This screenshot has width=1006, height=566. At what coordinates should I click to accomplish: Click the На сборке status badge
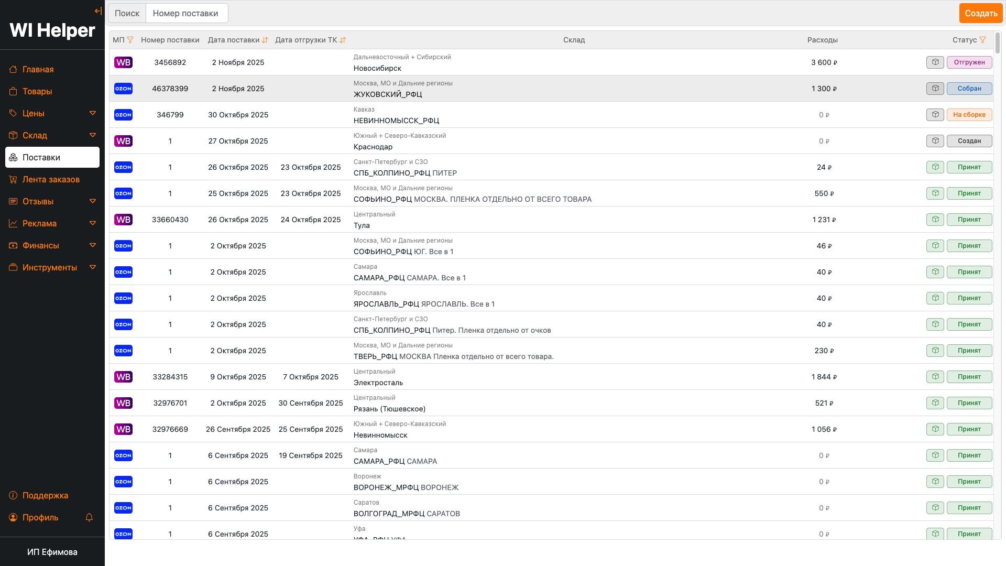coord(969,115)
